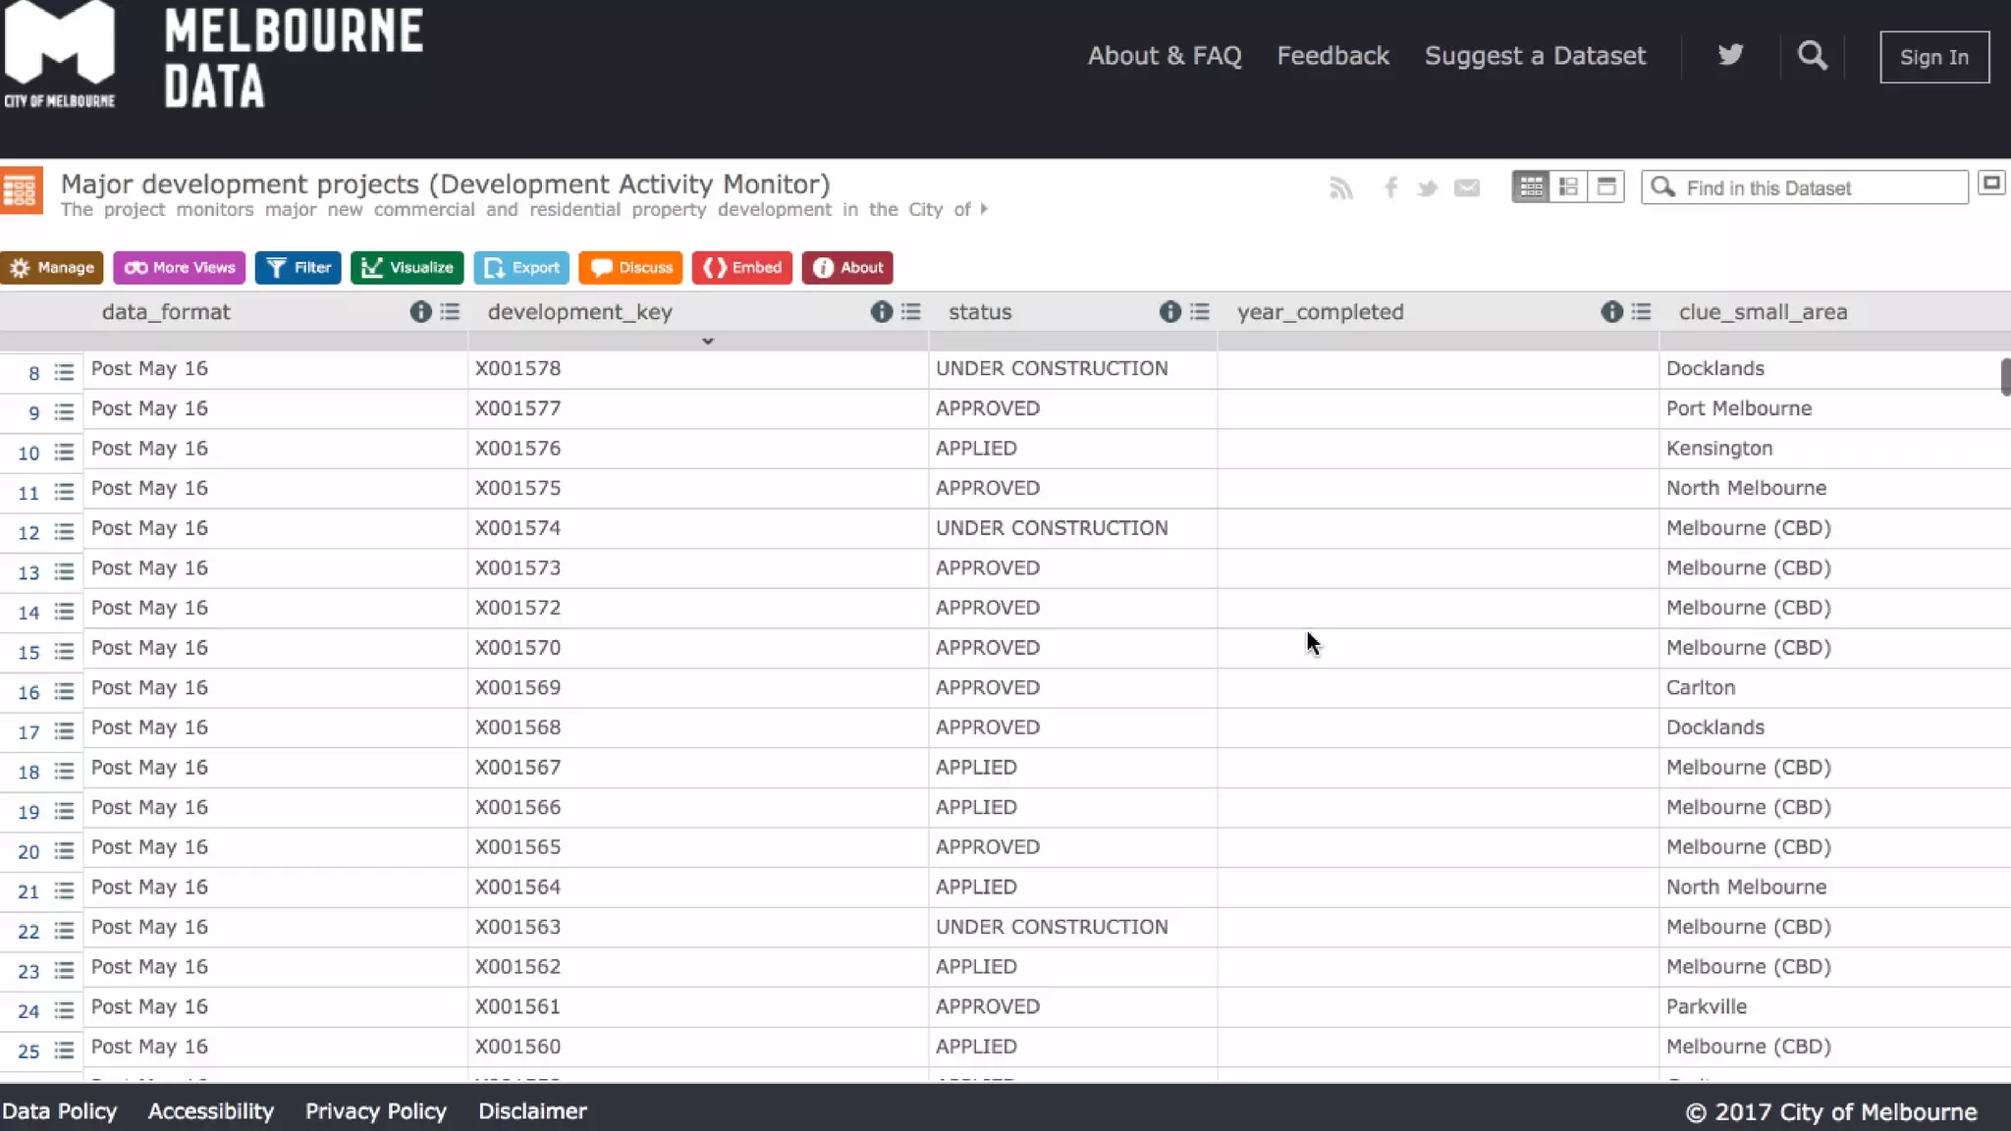Screen dimensions: 2011x1131
Task: Open the Filter panel
Action: pos(298,267)
